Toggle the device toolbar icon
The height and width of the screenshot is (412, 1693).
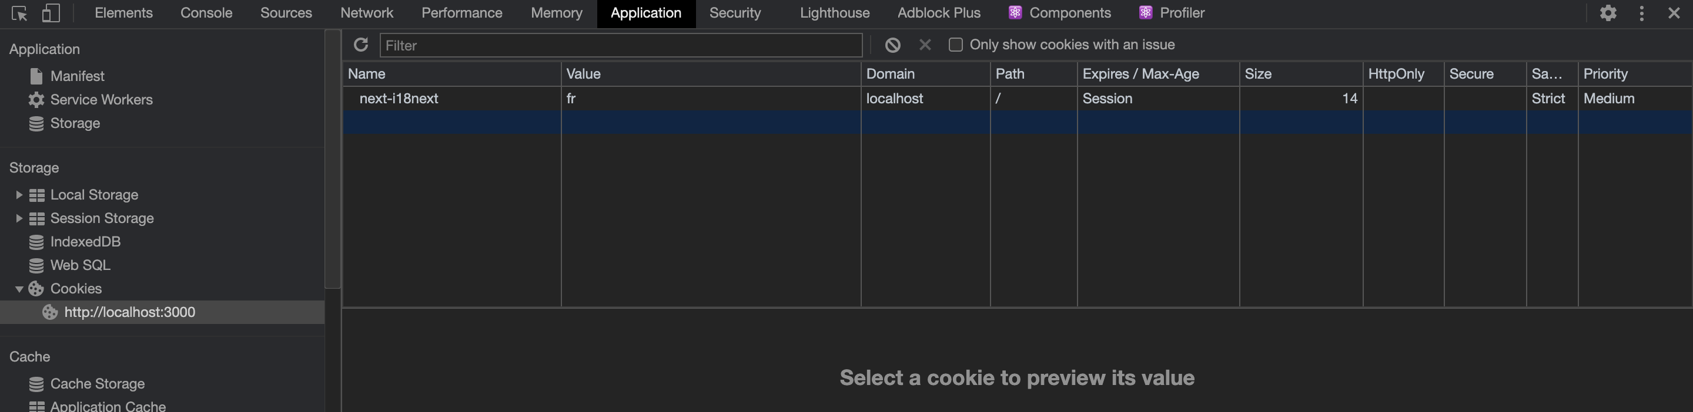(50, 12)
